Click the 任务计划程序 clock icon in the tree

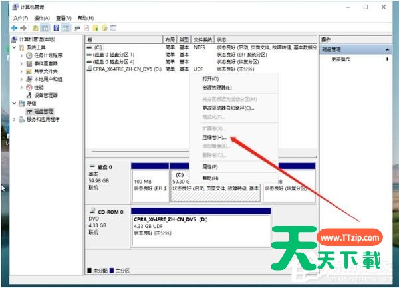click(29, 55)
